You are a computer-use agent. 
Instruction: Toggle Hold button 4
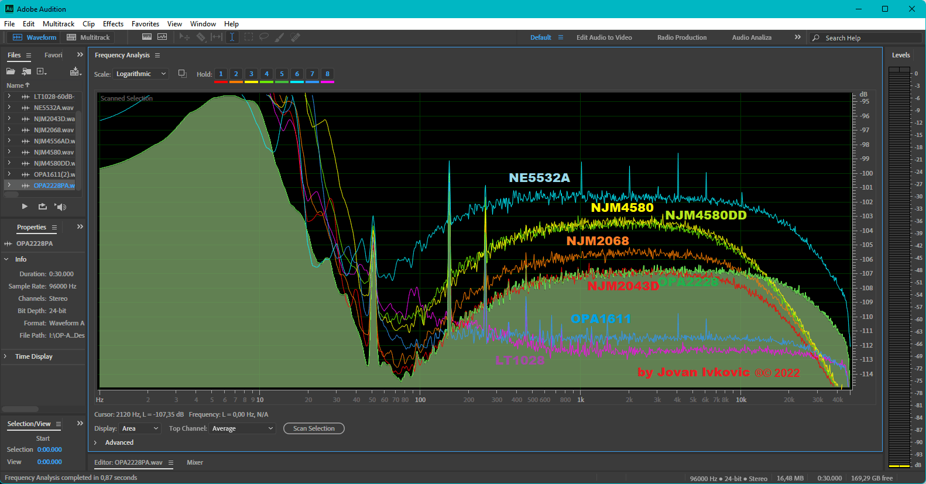tap(266, 74)
